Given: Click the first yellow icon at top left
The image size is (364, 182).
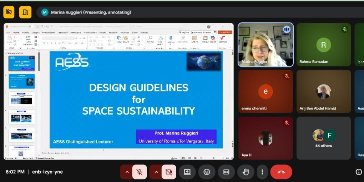Looking at the screenshot, I should click(9, 12).
